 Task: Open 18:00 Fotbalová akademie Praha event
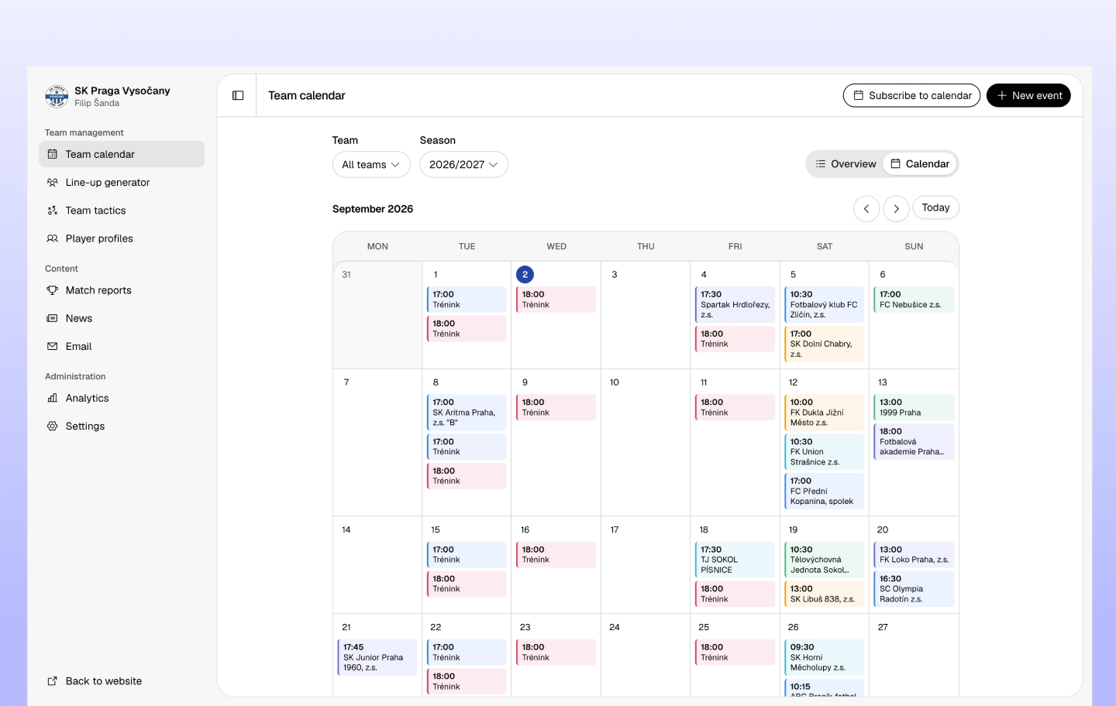tap(914, 441)
